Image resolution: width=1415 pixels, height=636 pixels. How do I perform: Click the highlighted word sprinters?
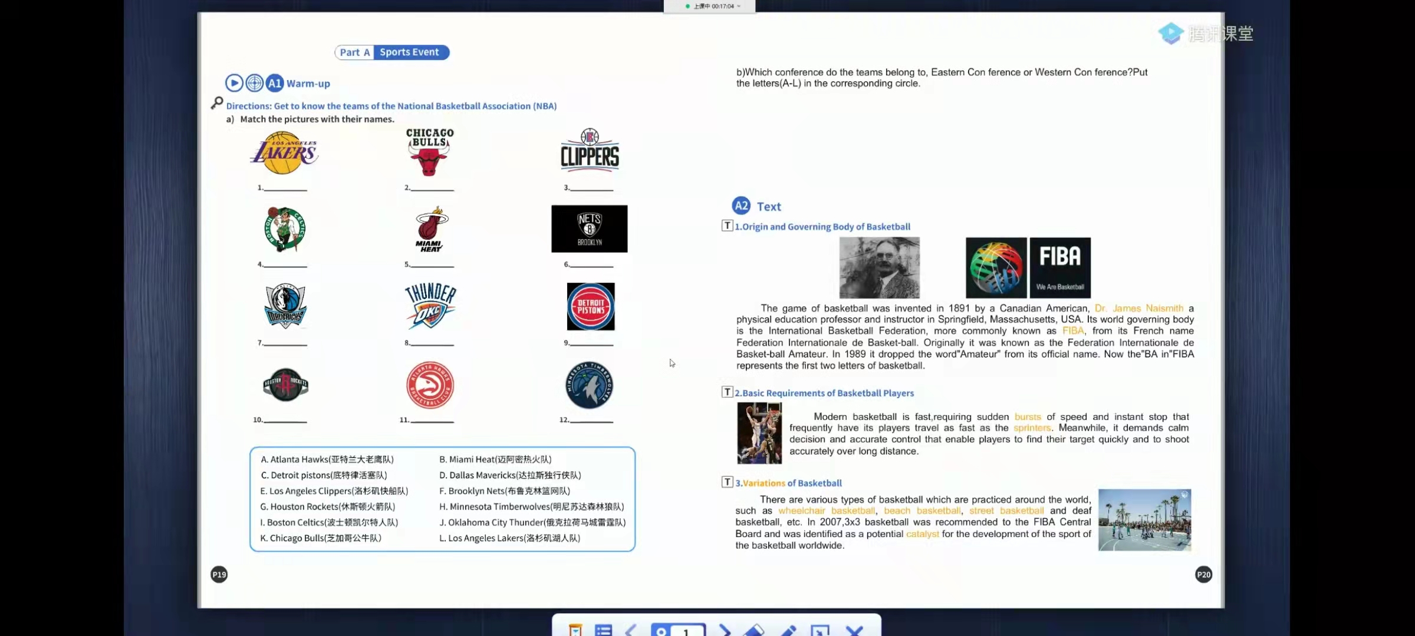point(1032,428)
